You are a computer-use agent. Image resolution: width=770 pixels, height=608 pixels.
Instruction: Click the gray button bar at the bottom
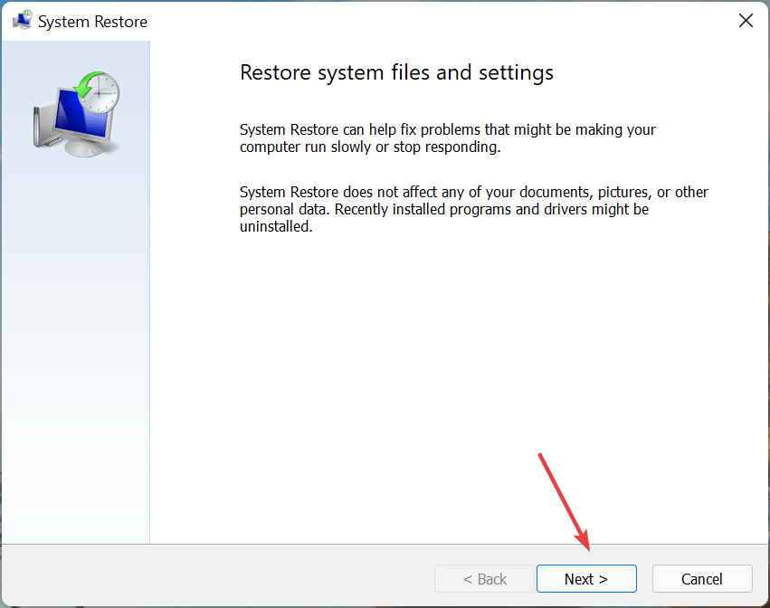271,575
